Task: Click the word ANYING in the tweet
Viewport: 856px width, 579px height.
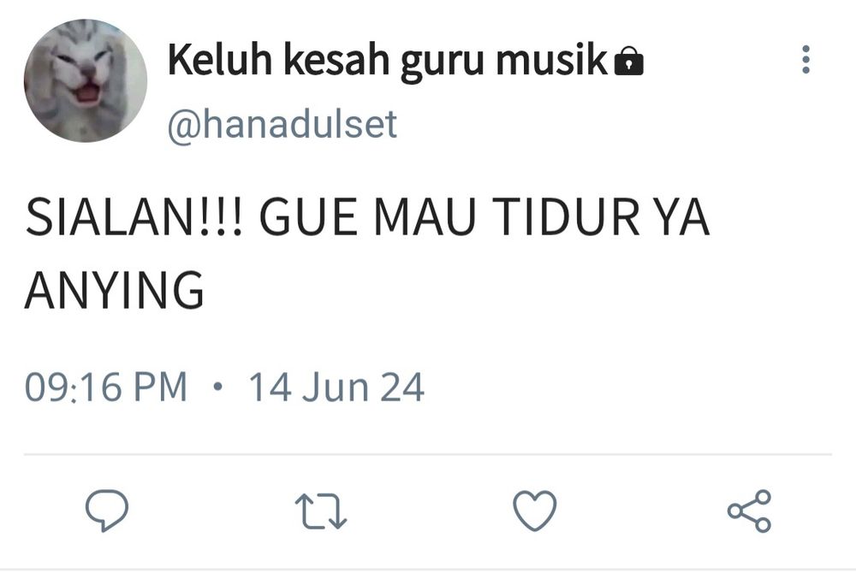Action: [115, 289]
